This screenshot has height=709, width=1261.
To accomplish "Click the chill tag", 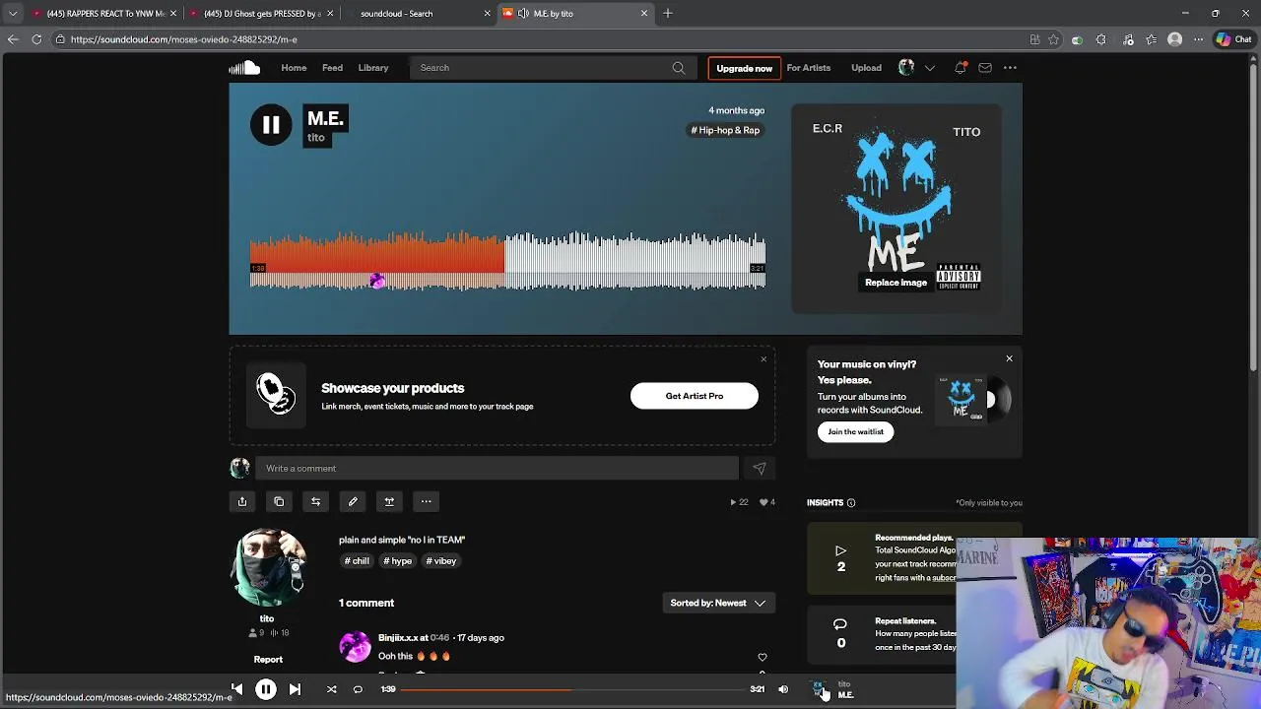I will [357, 561].
